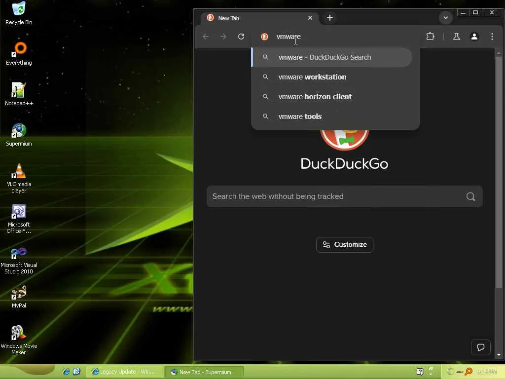Open the Notepad++ desktop shortcut
This screenshot has width=505, height=379.
pos(19,94)
